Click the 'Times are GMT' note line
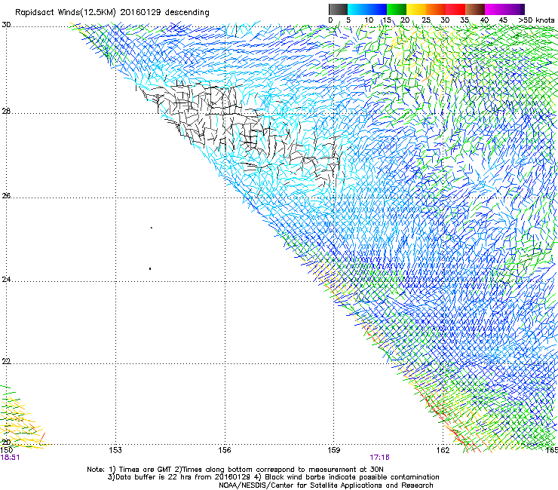The width and height of the screenshot is (558, 490). point(235,470)
